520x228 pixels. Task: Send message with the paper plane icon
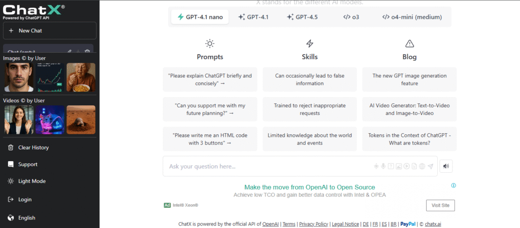click(x=431, y=166)
